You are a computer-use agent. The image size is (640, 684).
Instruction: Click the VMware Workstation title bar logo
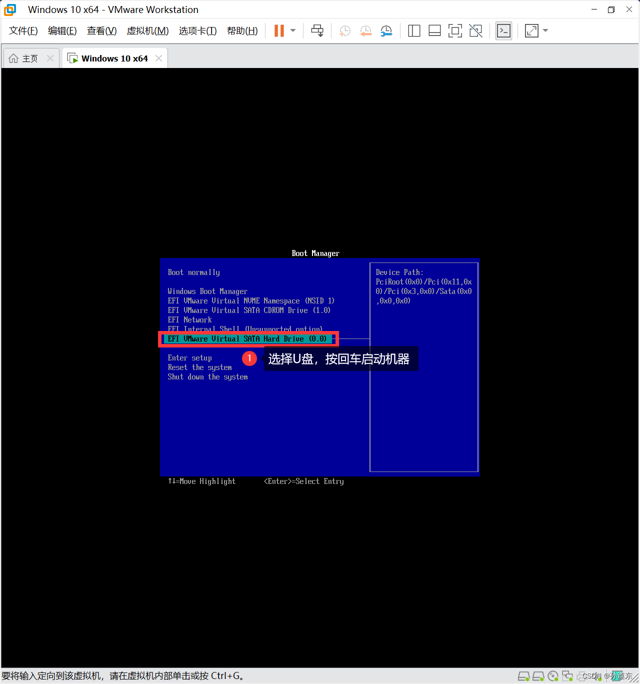[x=10, y=9]
